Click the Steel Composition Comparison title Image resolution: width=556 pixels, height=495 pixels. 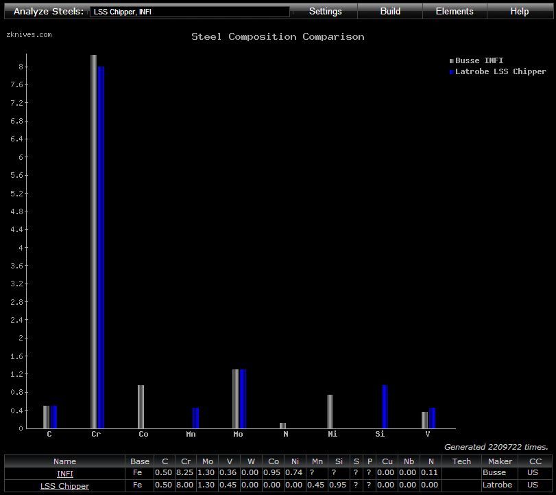(278, 36)
